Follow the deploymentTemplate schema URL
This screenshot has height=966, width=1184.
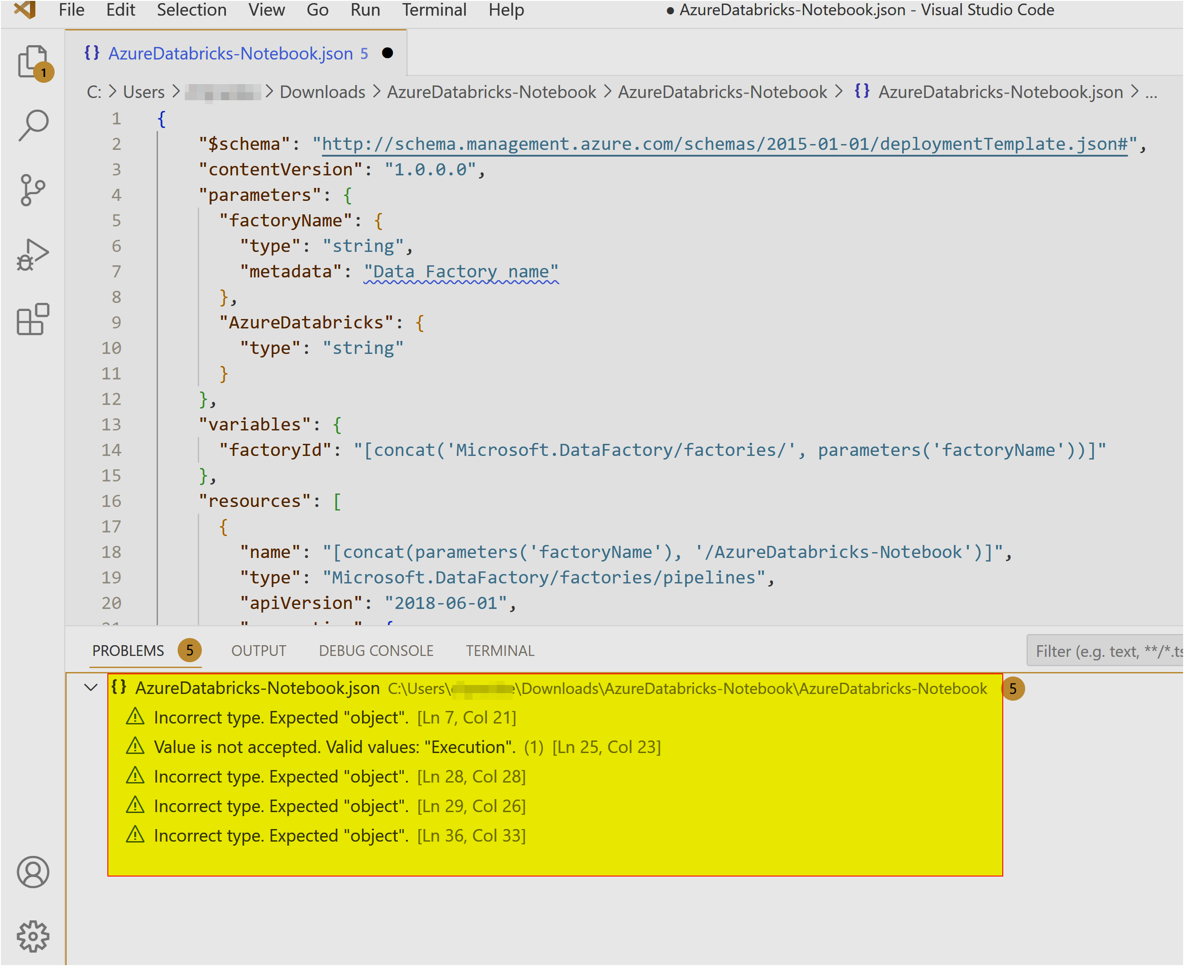(x=723, y=144)
